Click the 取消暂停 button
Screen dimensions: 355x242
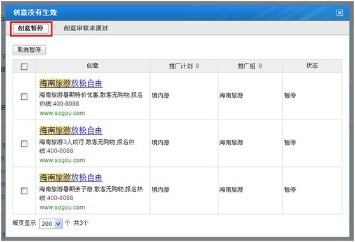pos(29,50)
